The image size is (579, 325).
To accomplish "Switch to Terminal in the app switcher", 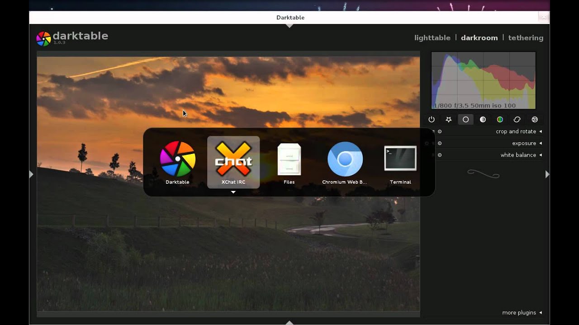I will [x=400, y=162].
